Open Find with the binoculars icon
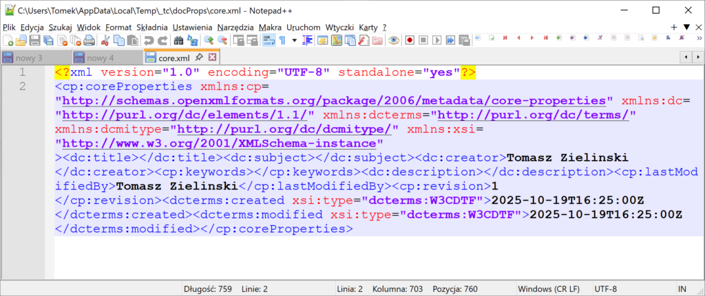 (178, 41)
